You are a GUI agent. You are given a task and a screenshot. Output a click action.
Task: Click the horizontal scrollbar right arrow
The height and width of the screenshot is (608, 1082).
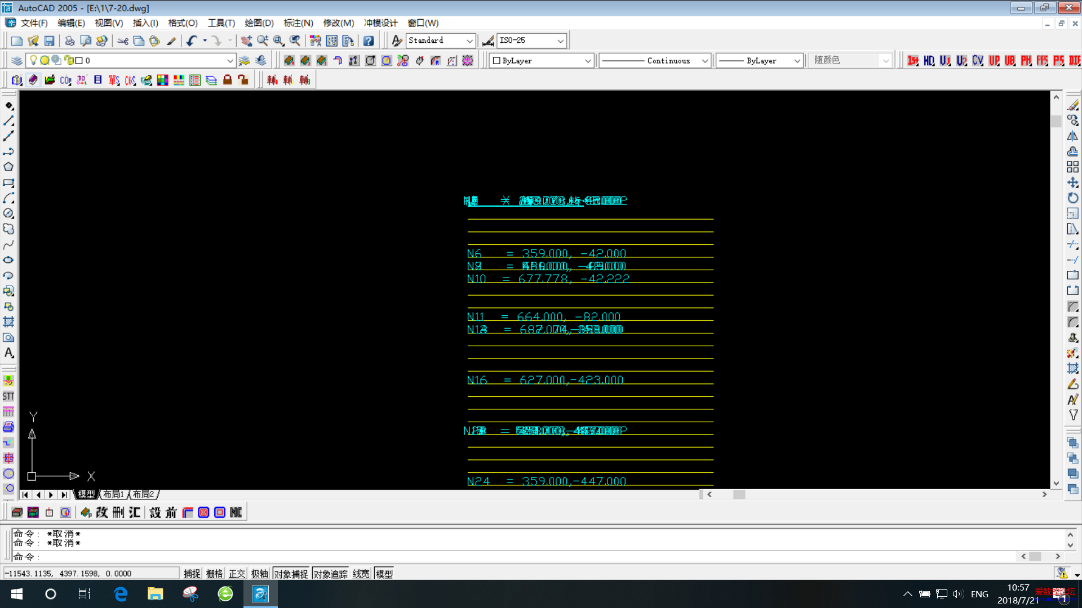[1044, 494]
